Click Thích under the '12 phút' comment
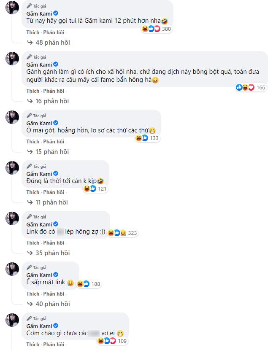Image resolution: width=273 pixels, height=350 pixels. pyautogui.click(x=32, y=32)
